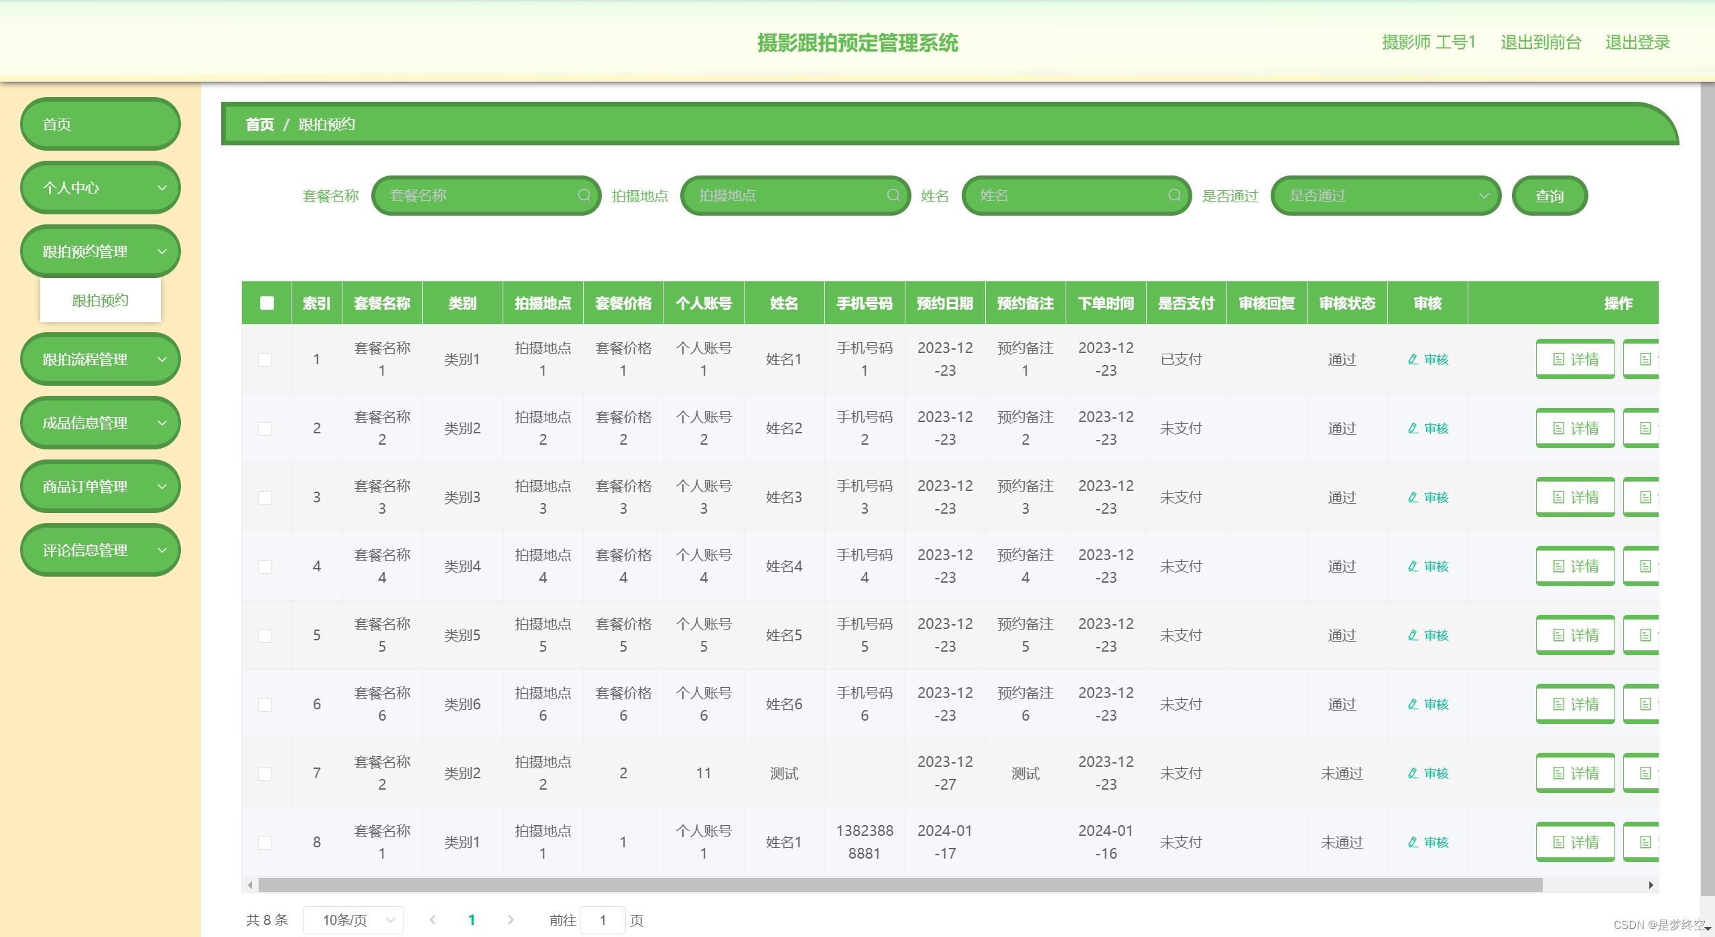
Task: Focus the 拍摄地点 search input
Action: (x=796, y=196)
